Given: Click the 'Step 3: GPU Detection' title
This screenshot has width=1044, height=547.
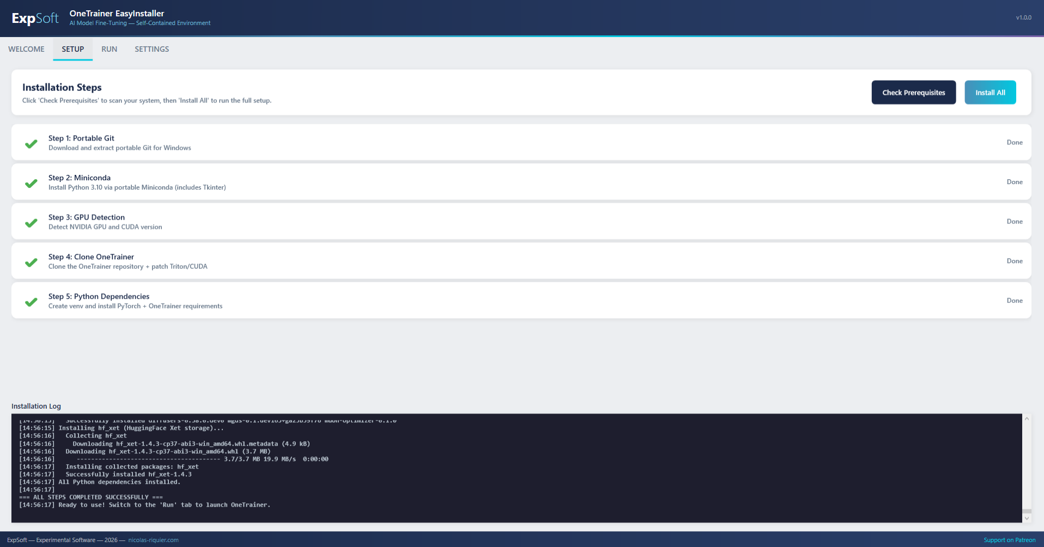Looking at the screenshot, I should point(87,217).
